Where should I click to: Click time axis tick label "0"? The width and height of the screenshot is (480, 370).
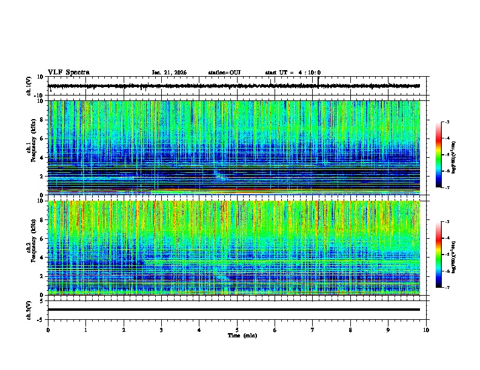click(x=48, y=330)
